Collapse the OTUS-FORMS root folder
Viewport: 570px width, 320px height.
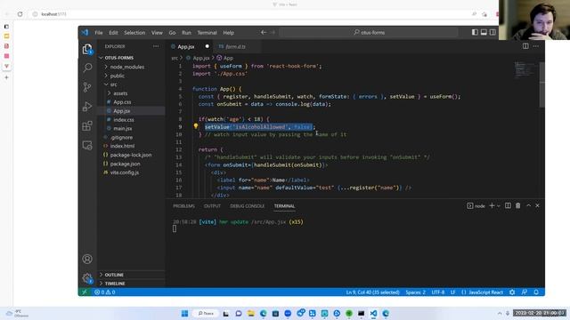coord(131,58)
